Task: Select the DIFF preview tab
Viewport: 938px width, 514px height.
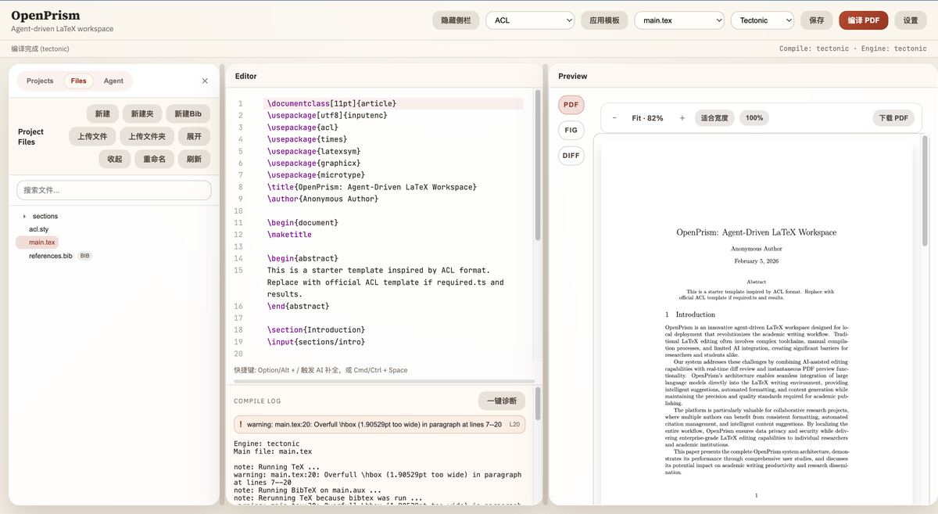Action: [571, 155]
